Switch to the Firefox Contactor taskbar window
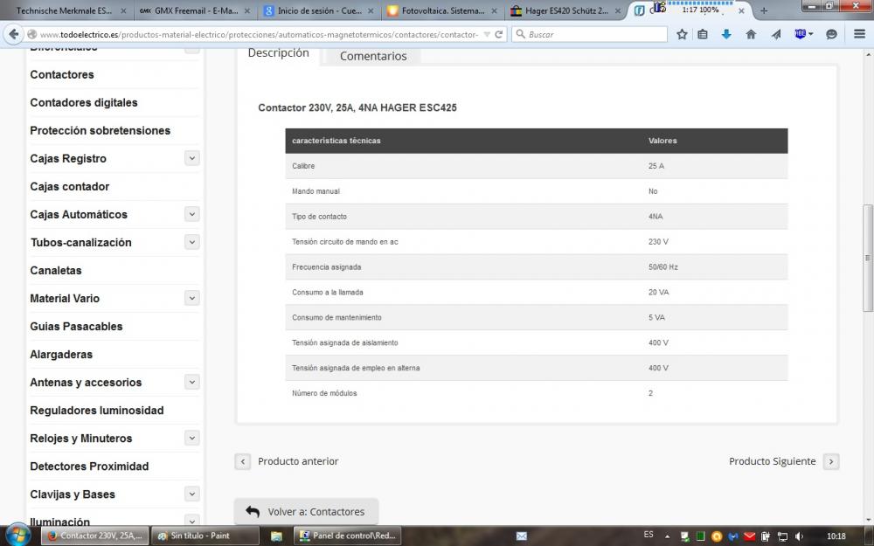The height and width of the screenshot is (546, 874). click(x=94, y=536)
